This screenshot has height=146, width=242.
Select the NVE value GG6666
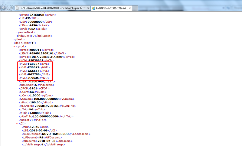[34, 71]
